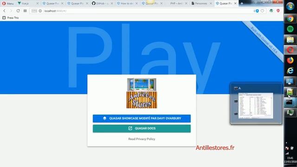Click the command prompt taskbar icon
Image resolution: width=297 pixels, height=167 pixels.
pyautogui.click(x=290, y=103)
